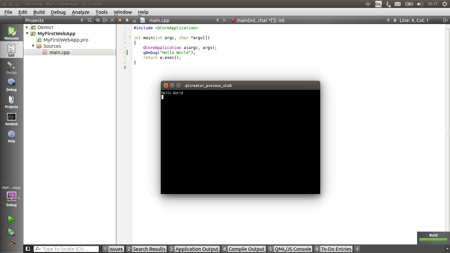Expand the Demo1 project tree

coord(27,27)
